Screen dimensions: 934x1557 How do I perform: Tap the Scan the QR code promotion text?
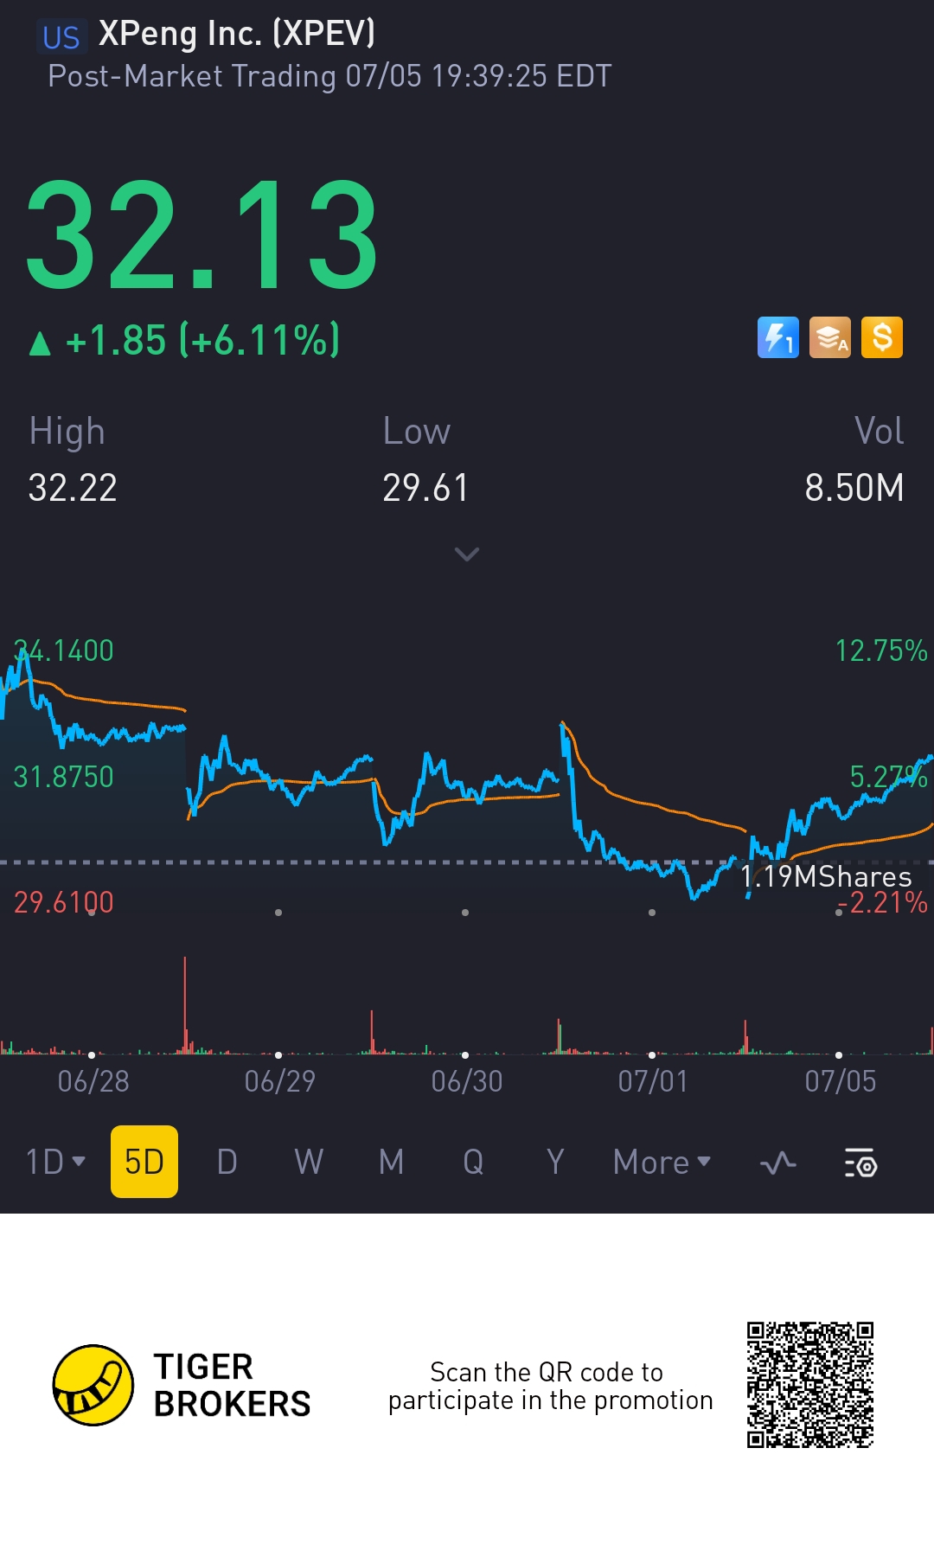550,1386
